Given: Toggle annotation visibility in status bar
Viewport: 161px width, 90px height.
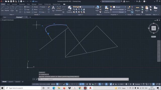Looking at the screenshot, I should (111, 84).
